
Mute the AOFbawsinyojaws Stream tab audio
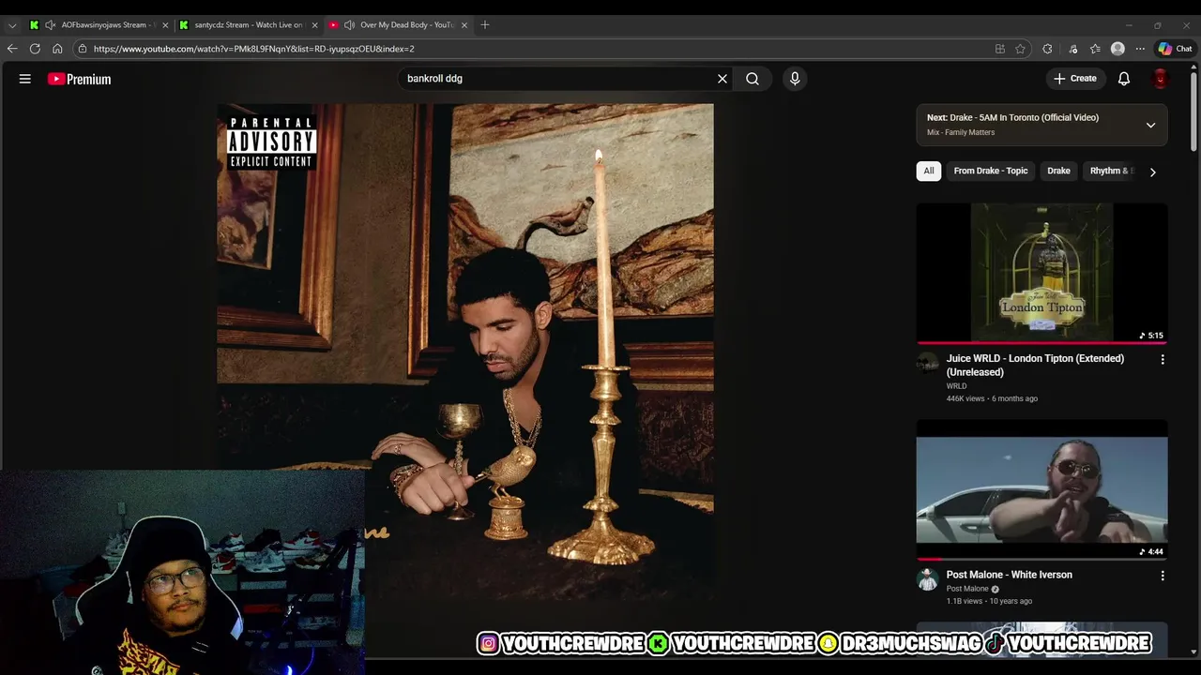51,25
